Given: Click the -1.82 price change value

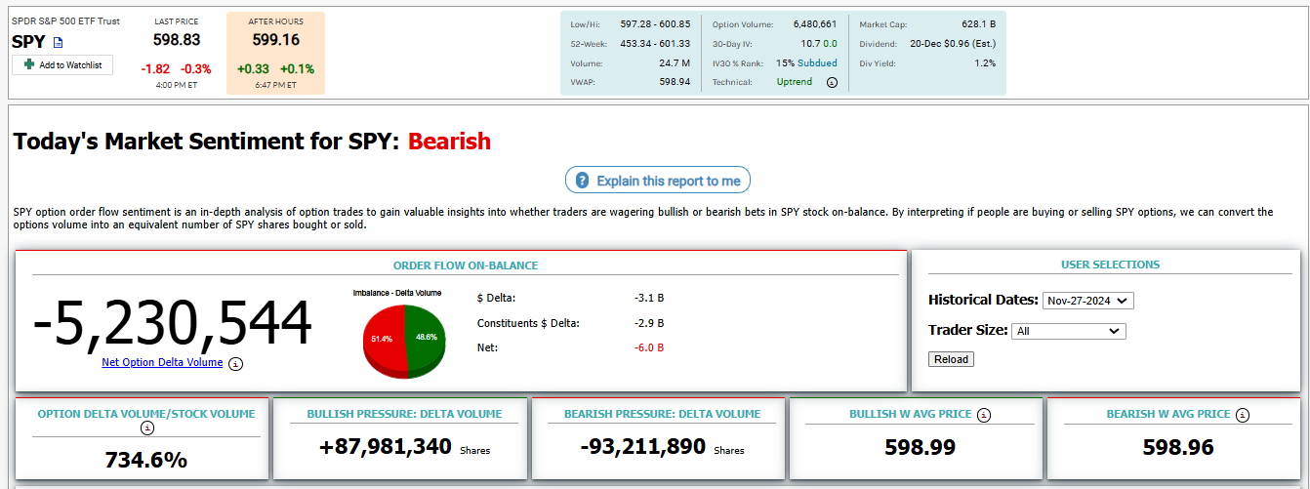Looking at the screenshot, I should [x=155, y=69].
